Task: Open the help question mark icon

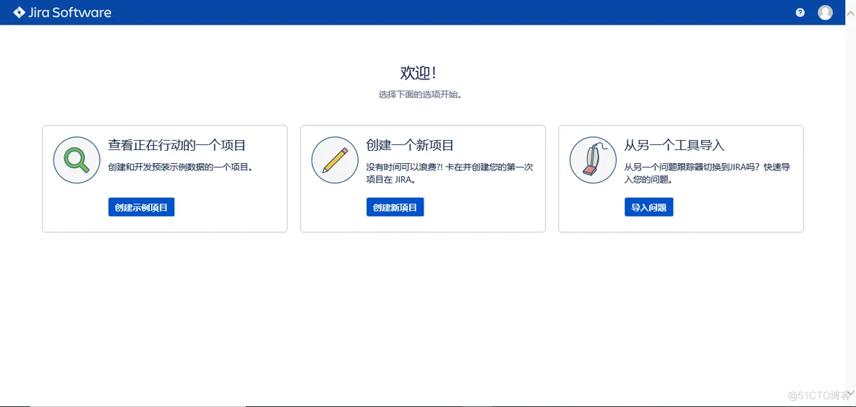Action: pos(800,12)
